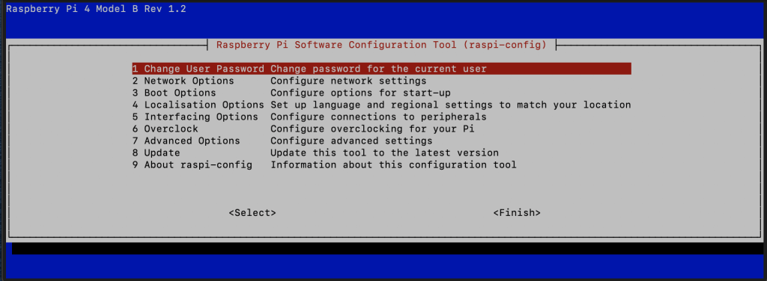Open Network Options menu entry
767x281 pixels.
click(x=381, y=81)
